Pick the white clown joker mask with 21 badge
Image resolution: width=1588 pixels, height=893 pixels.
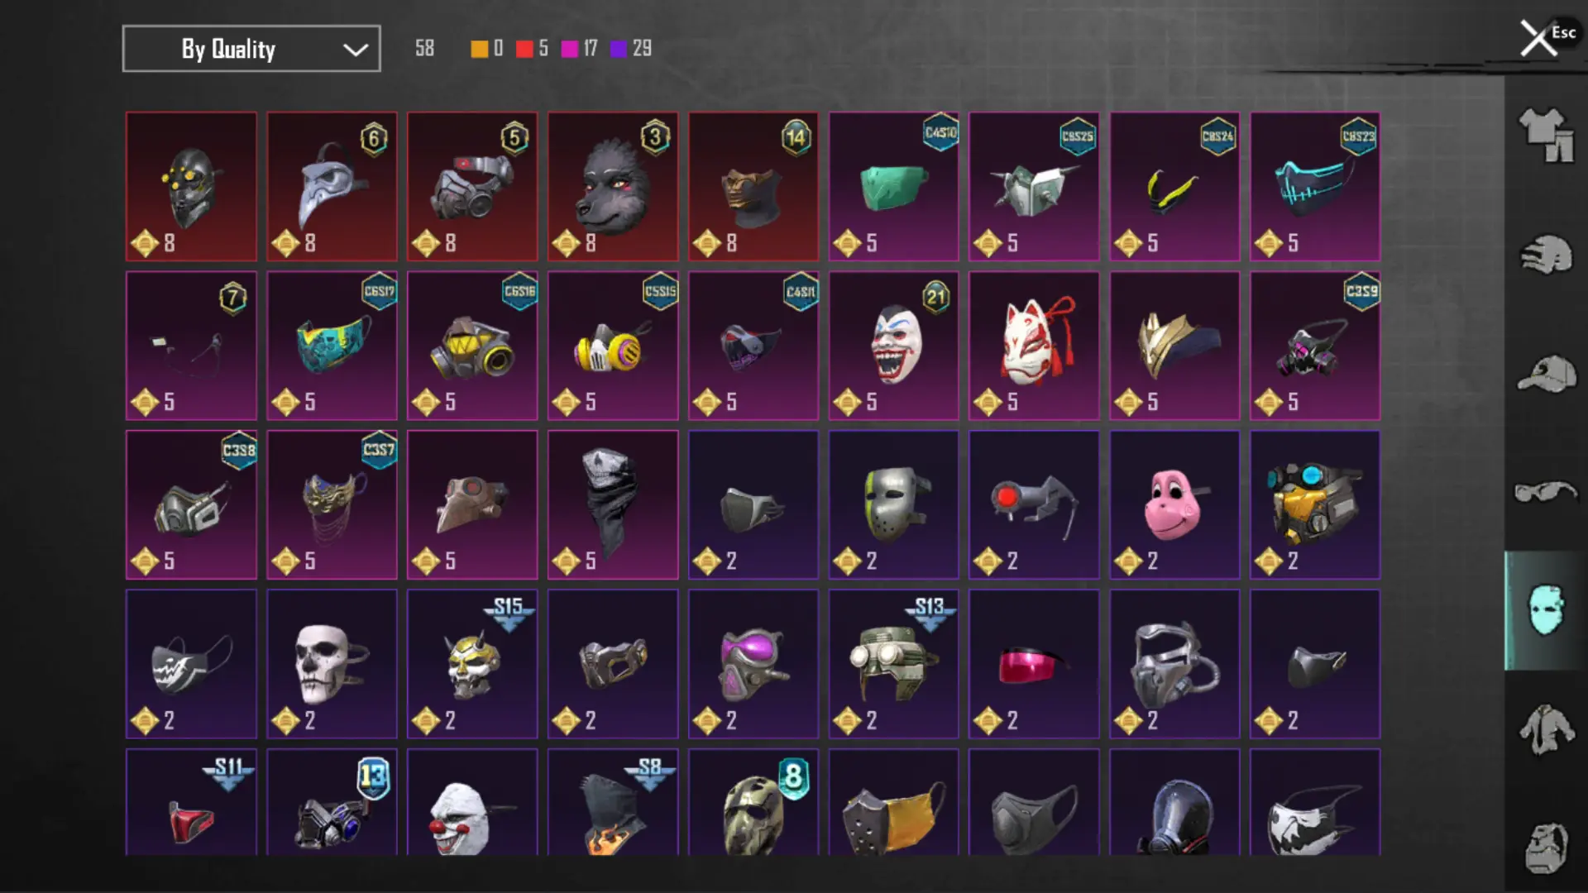click(893, 346)
